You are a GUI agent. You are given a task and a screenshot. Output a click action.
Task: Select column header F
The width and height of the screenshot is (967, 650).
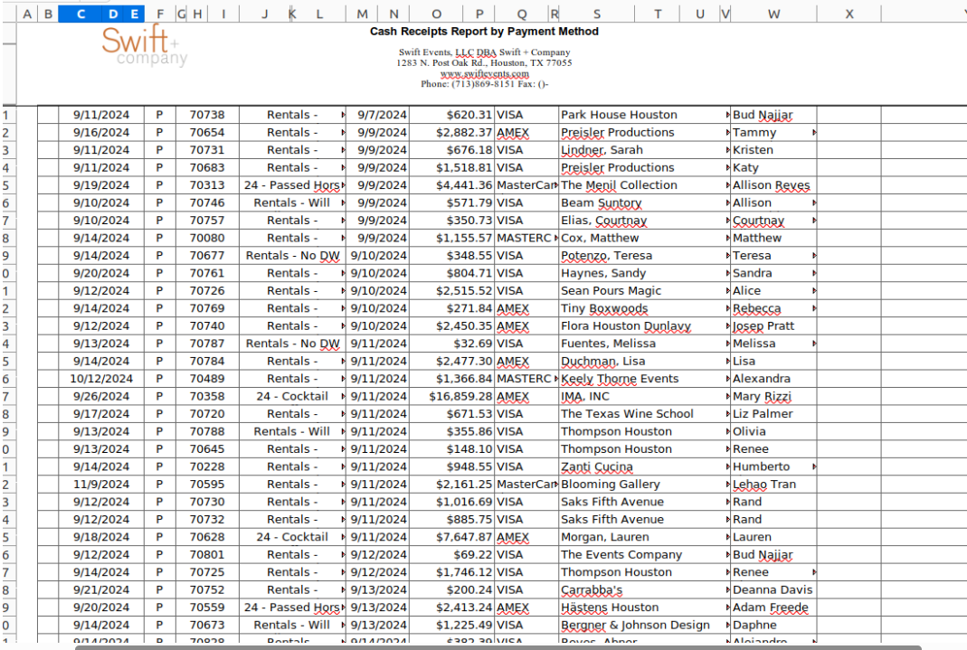pyautogui.click(x=160, y=14)
